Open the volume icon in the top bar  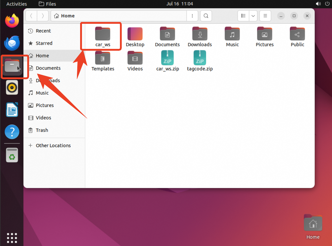point(318,4)
